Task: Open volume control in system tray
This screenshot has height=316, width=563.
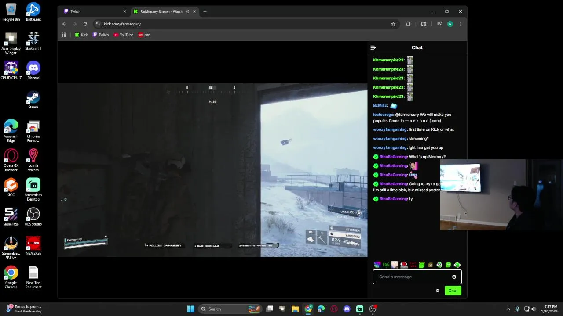Action: tap(534, 309)
